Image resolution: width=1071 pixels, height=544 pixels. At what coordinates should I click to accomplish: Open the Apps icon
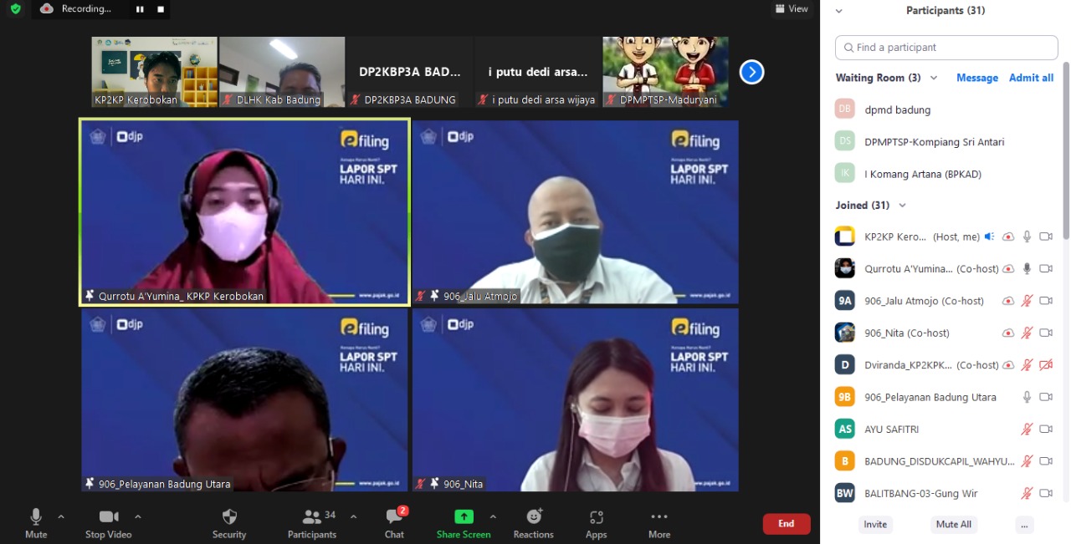[596, 517]
